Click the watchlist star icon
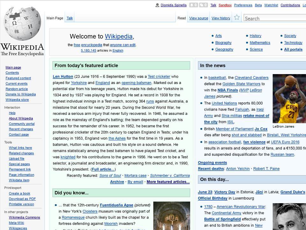This screenshot has height=230, width=306. pos(237,18)
